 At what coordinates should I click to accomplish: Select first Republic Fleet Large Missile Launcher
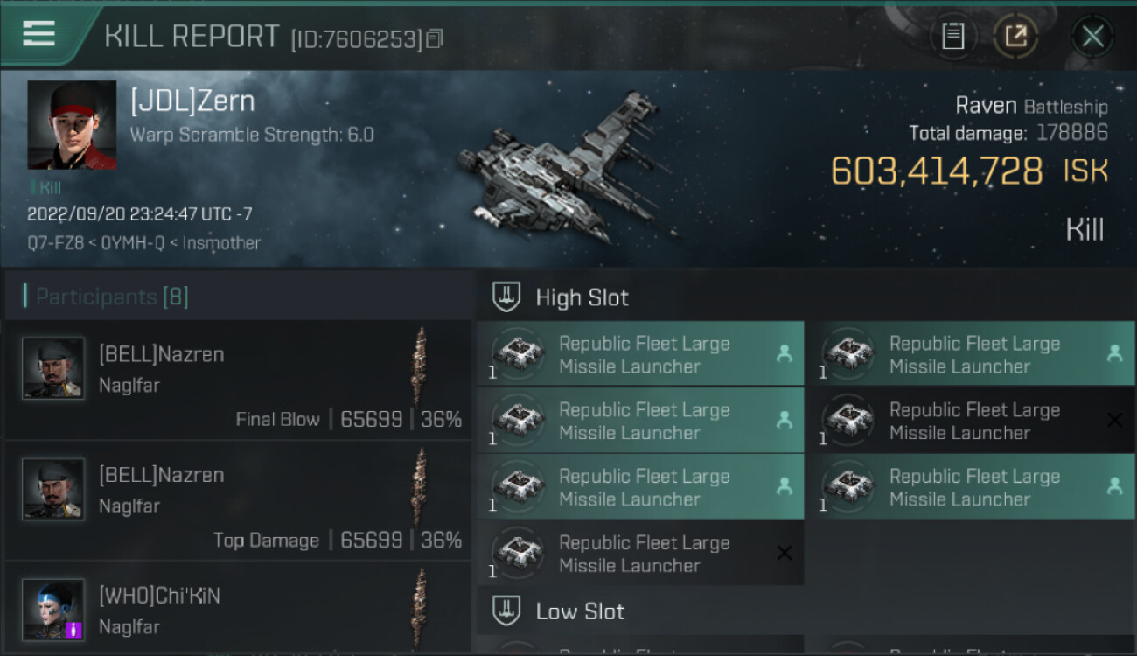point(640,354)
